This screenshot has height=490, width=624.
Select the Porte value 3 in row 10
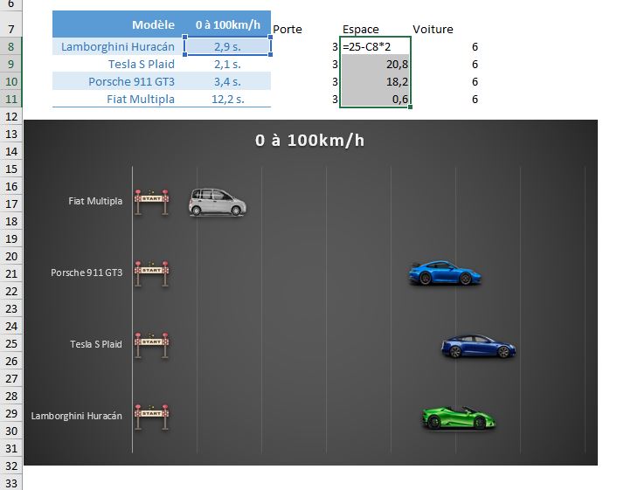(x=305, y=81)
